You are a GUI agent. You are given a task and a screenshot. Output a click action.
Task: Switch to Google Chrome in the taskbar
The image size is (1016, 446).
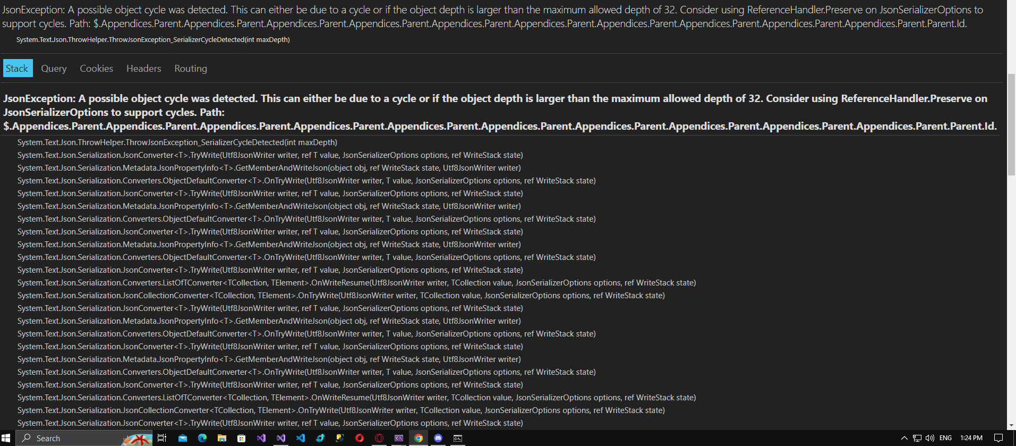tap(419, 438)
